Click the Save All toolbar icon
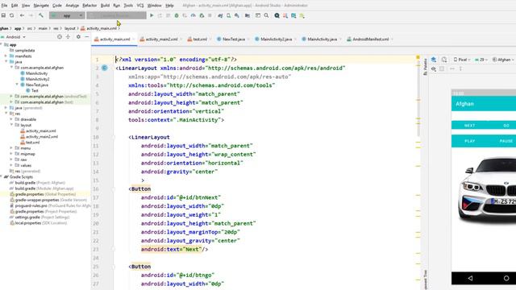This screenshot has width=516, height=290. [x=3, y=15]
